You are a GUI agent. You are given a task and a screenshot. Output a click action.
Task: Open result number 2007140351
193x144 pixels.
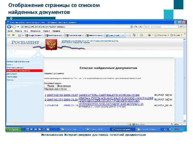(55, 100)
